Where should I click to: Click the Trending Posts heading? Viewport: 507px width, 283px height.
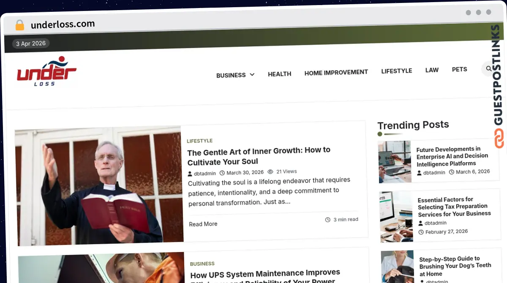pos(413,125)
